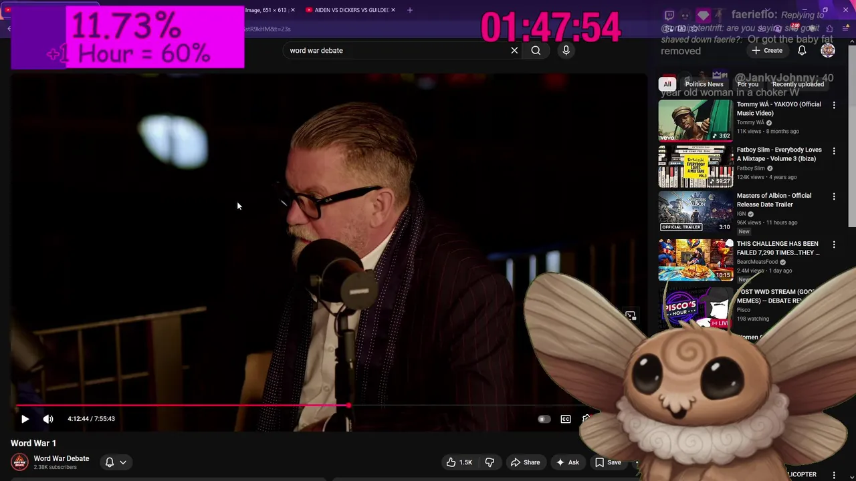Click the pop-out icon beside the video
856x481 pixels.
(631, 315)
